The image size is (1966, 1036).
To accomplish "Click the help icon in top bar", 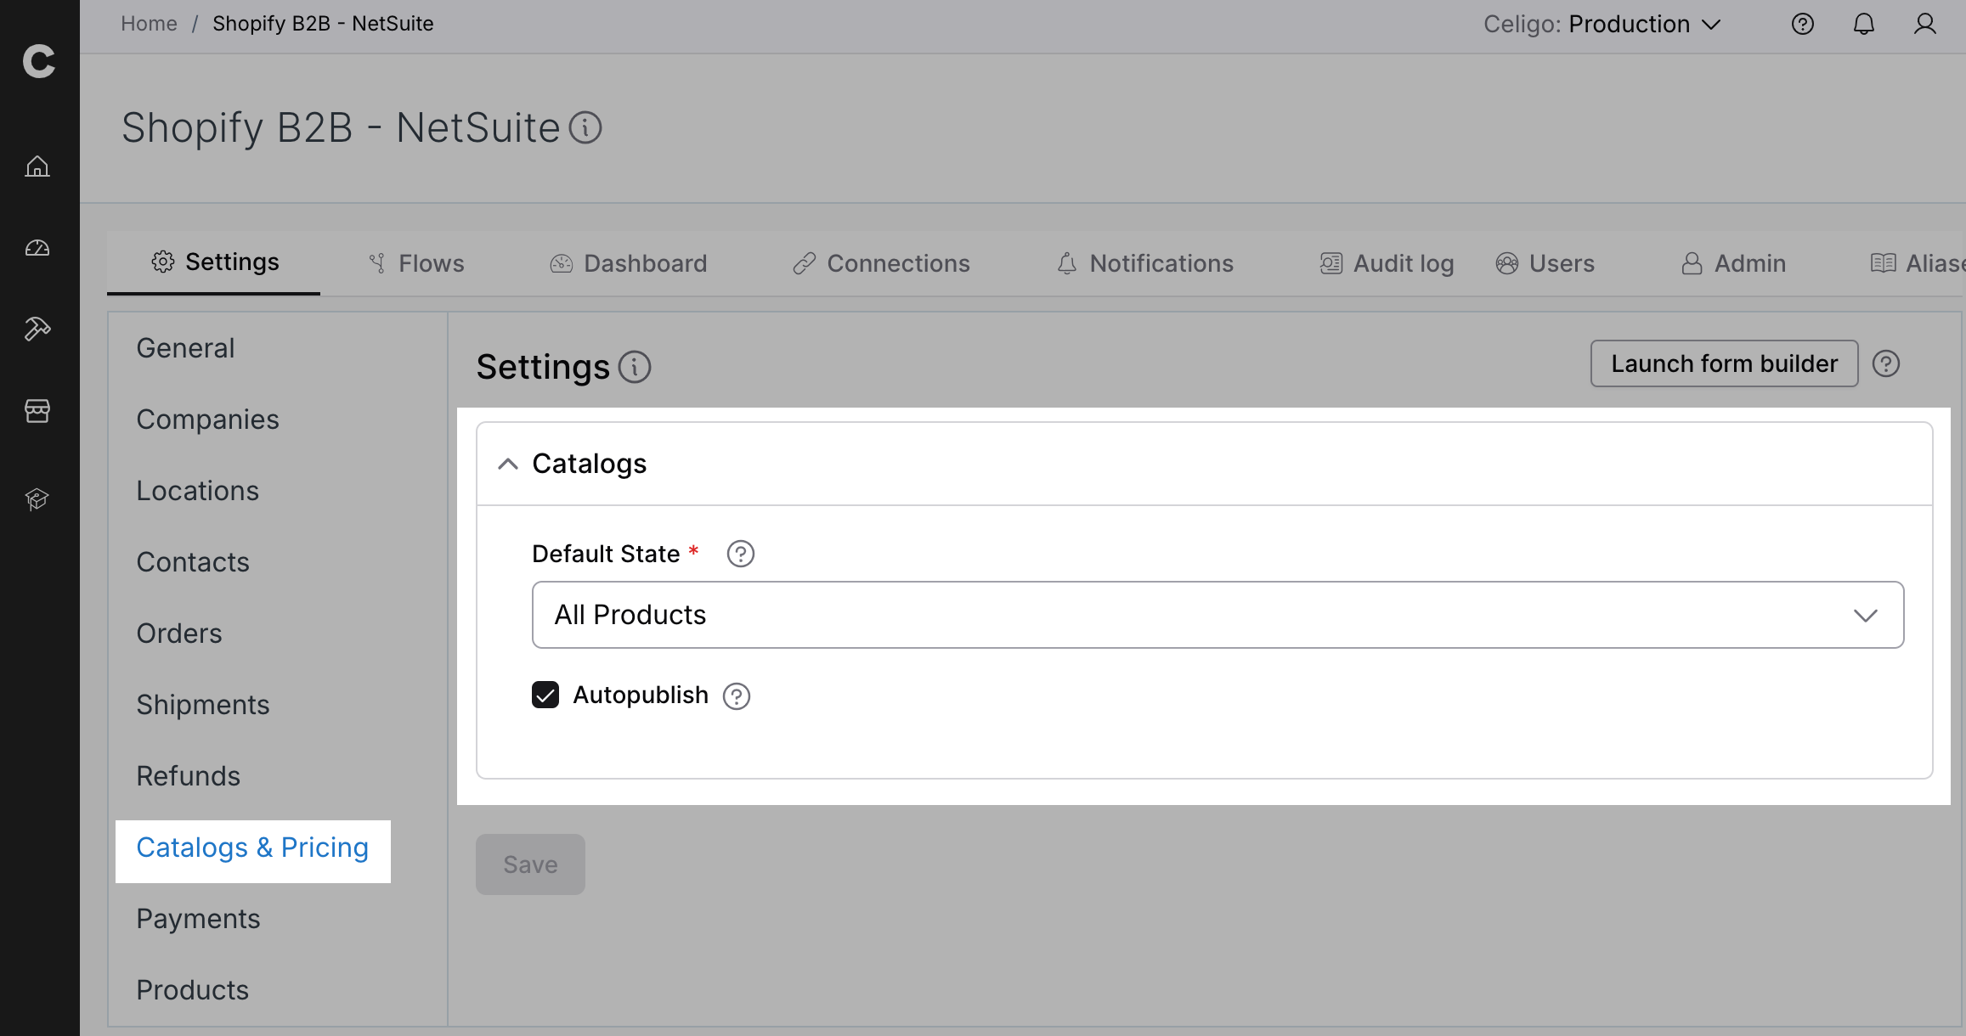I will [x=1802, y=24].
